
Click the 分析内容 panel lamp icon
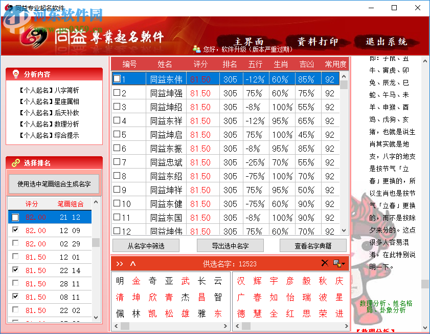pyautogui.click(x=15, y=73)
